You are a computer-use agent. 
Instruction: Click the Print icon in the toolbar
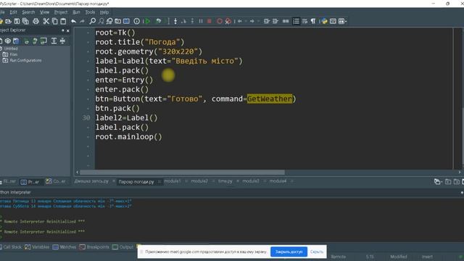click(x=36, y=21)
